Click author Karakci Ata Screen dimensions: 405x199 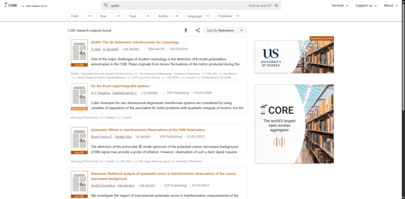tap(123, 137)
